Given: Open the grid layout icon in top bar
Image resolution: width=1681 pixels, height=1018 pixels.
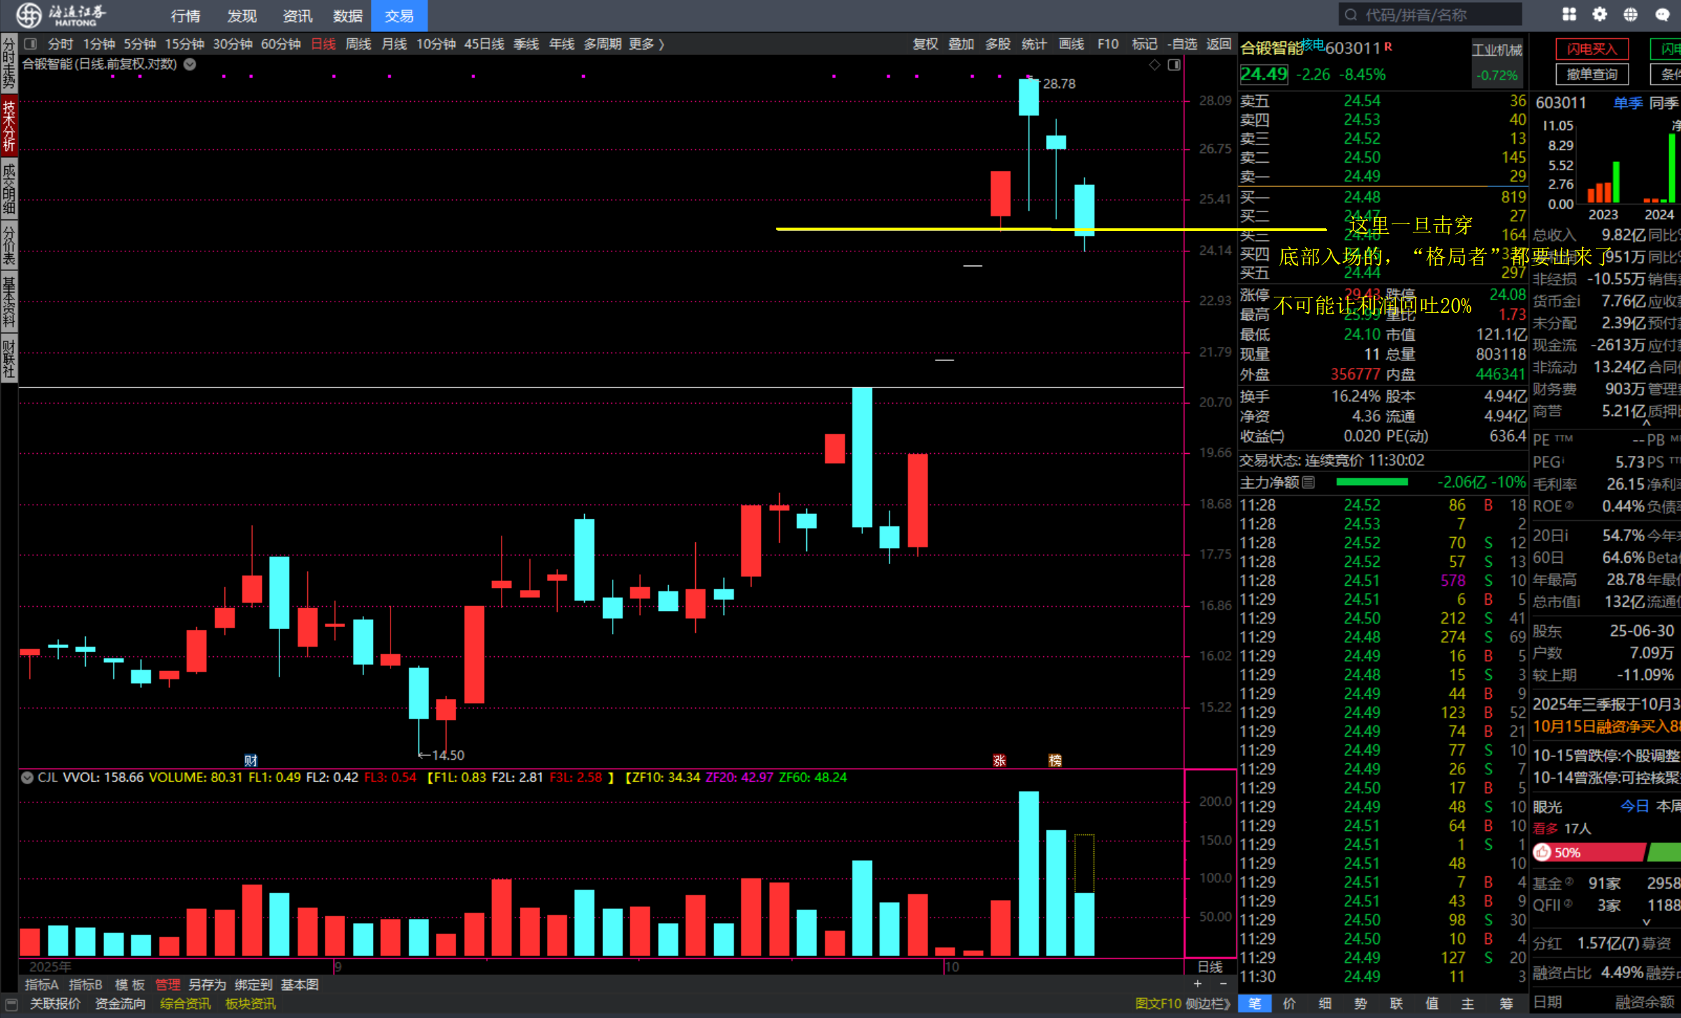Looking at the screenshot, I should [x=1569, y=15].
